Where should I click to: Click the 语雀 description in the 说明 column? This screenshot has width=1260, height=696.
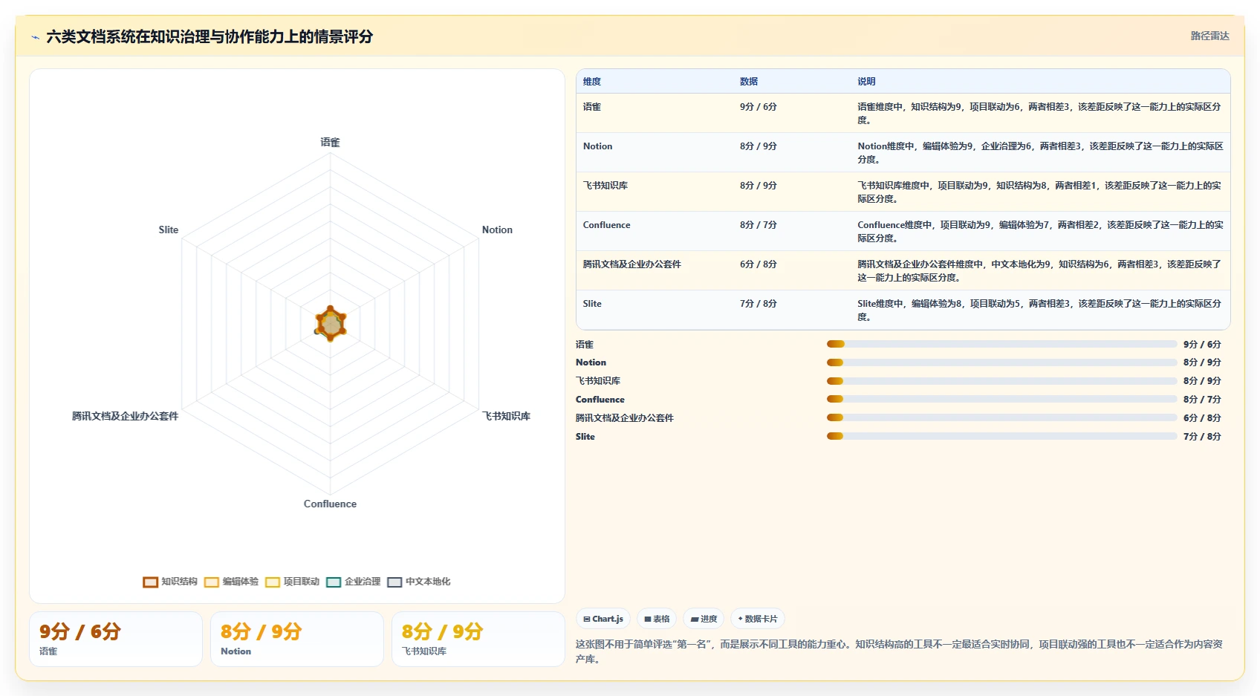1039,114
